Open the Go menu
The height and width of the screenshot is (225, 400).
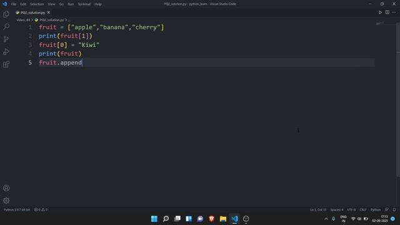[61, 4]
